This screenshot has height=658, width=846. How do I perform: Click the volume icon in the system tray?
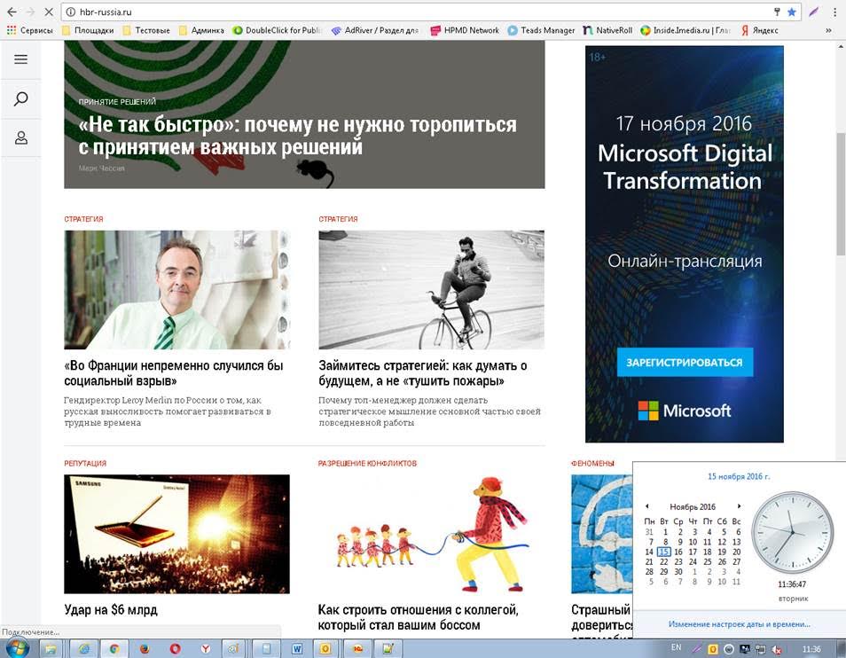click(x=777, y=649)
